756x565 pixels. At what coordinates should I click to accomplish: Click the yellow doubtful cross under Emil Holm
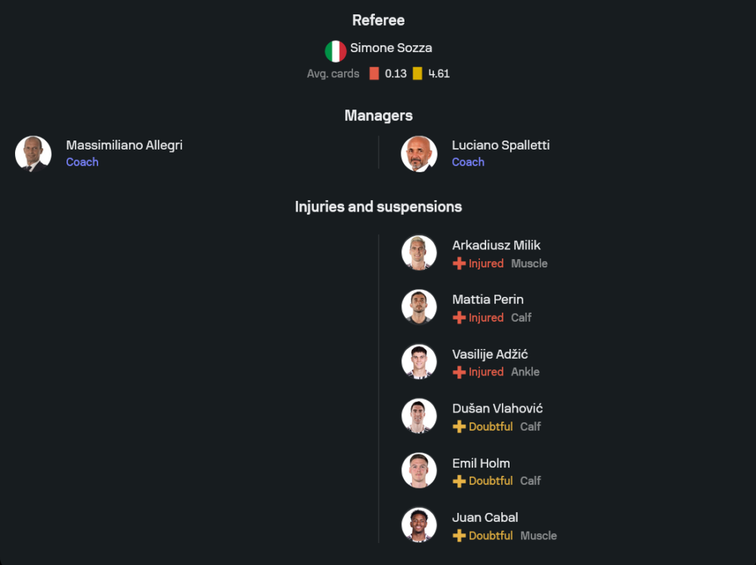tap(459, 481)
